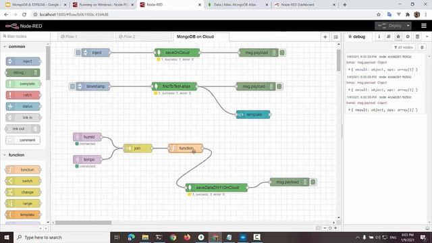Screen dimensions: 432x243
Task: Select the orange function node on canvas
Action: point(186,148)
